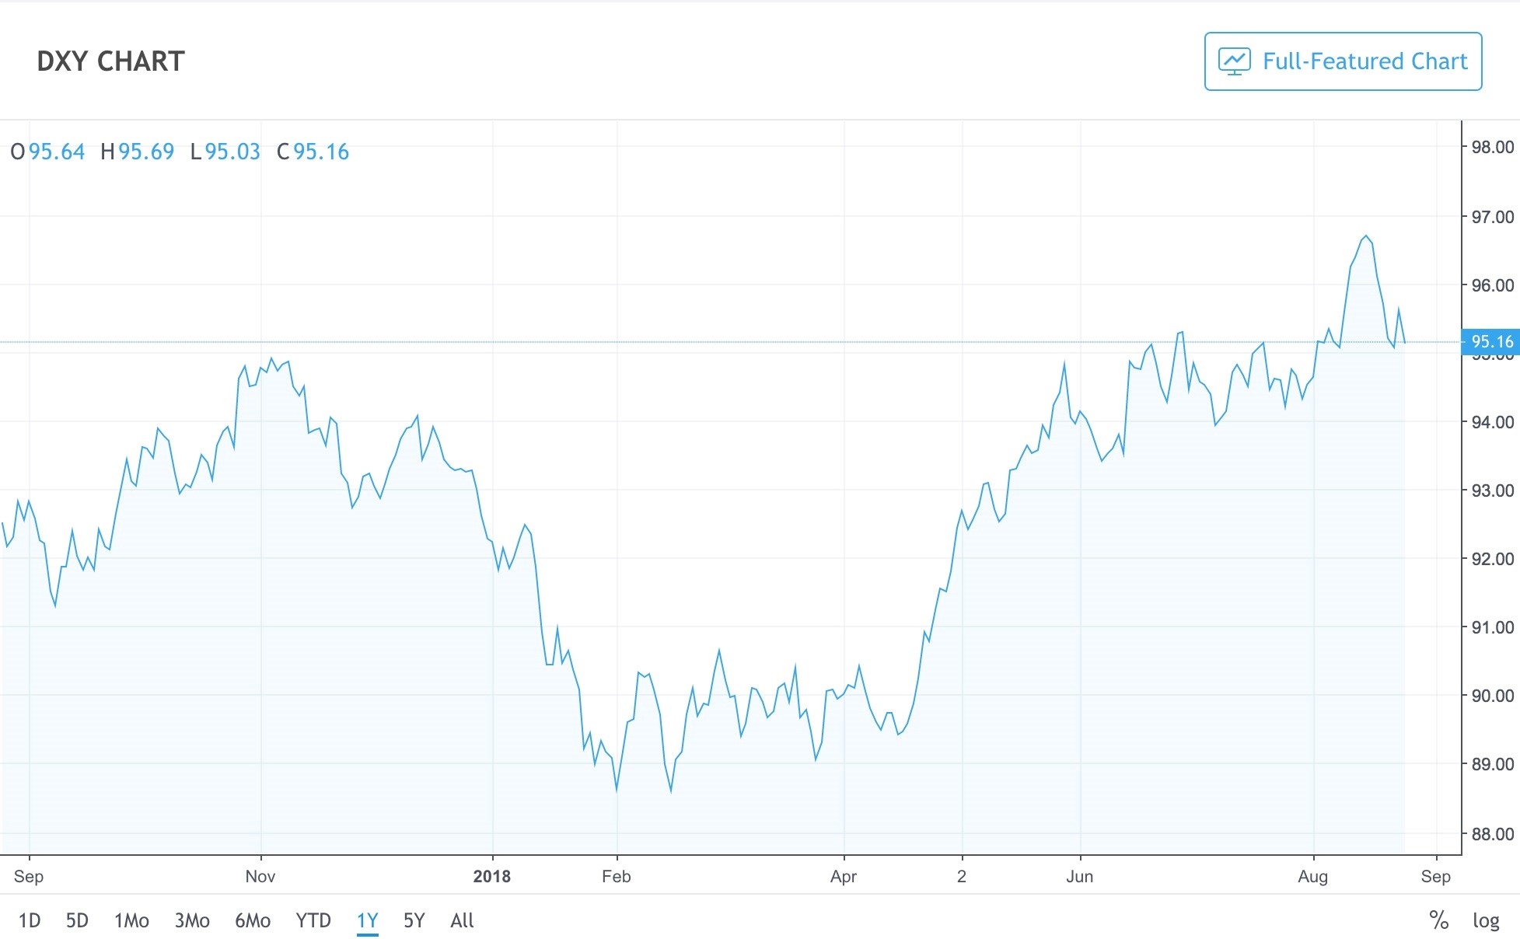Select the 1D time range

pos(29,920)
